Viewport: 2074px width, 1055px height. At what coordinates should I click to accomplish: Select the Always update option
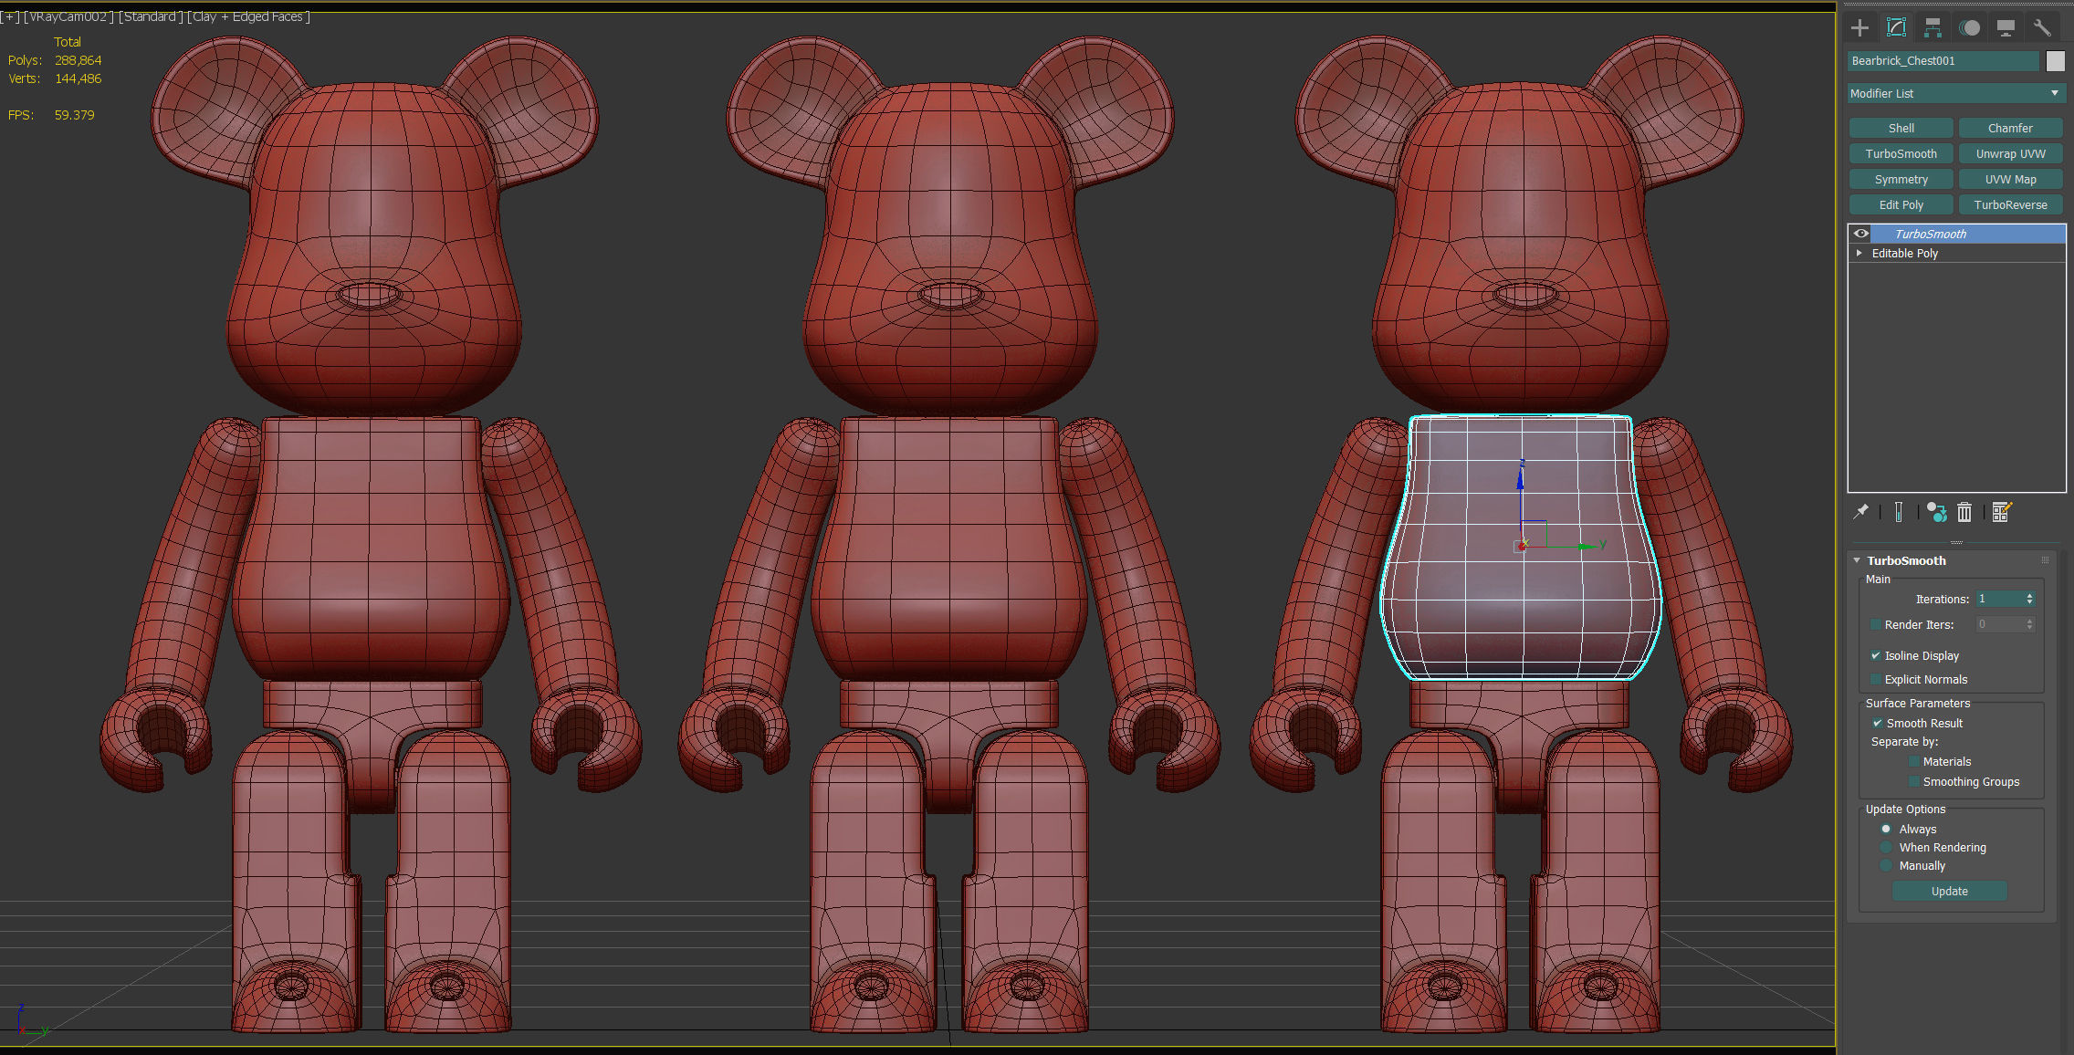[1886, 829]
